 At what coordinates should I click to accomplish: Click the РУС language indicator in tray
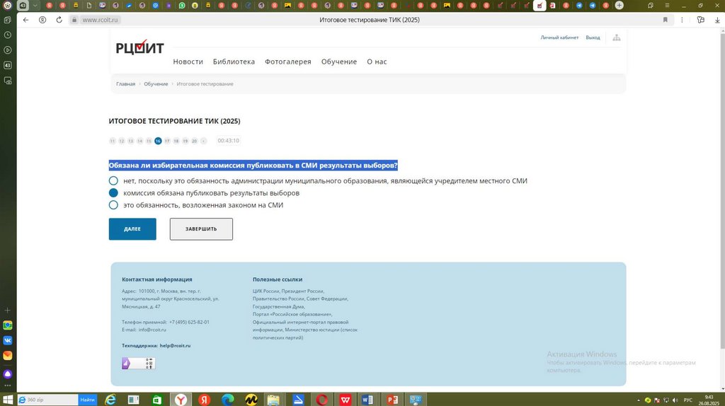pos(688,400)
